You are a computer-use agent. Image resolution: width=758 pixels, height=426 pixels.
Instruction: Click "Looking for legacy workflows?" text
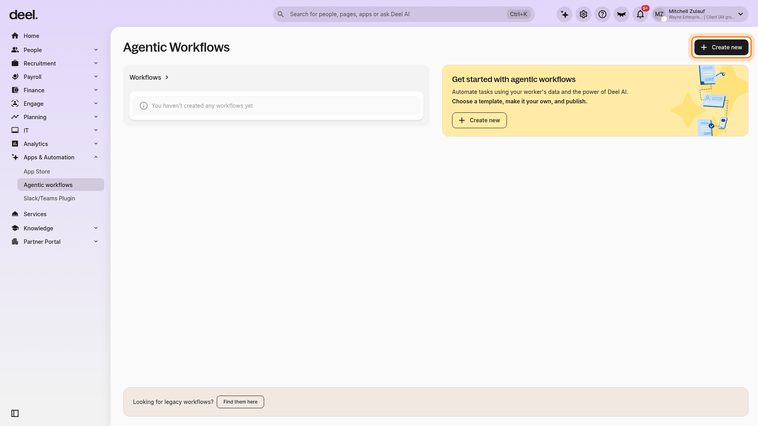(x=173, y=402)
